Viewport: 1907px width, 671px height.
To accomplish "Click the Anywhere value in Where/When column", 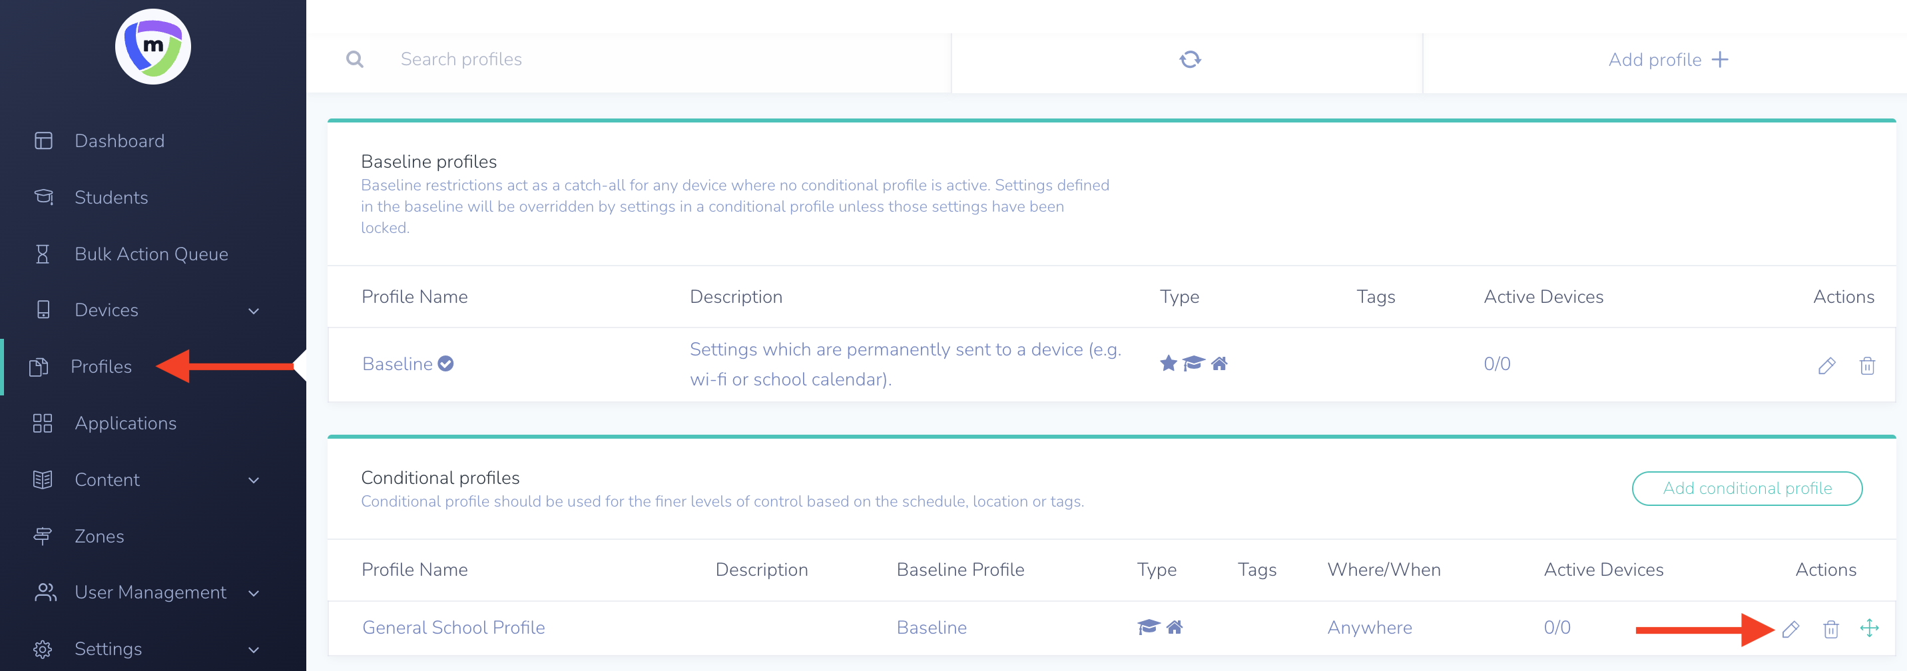I will 1370,627.
